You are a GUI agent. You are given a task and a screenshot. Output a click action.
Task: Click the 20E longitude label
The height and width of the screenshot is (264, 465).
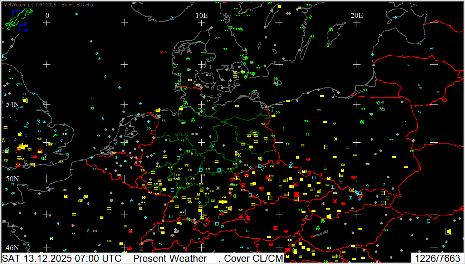click(x=357, y=15)
